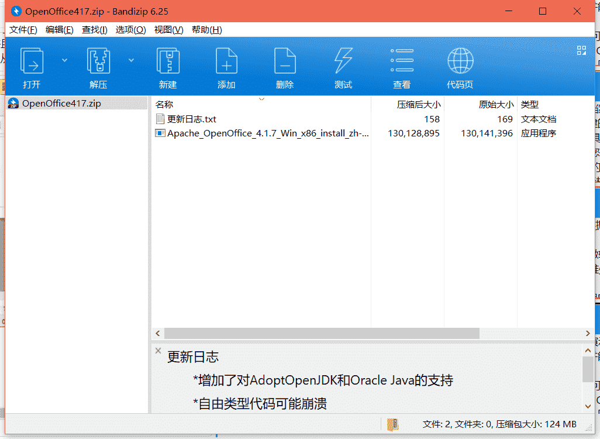Open the Code Page (代码页) globe icon
Screen dimensions: 600x439
click(x=460, y=60)
